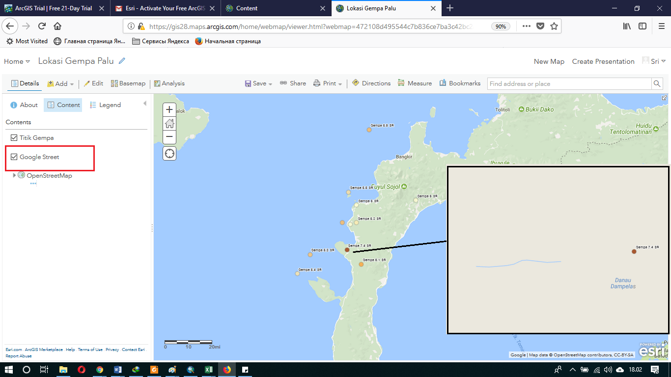The width and height of the screenshot is (671, 377).
Task: Open the Print dropdown
Action: coord(328,83)
